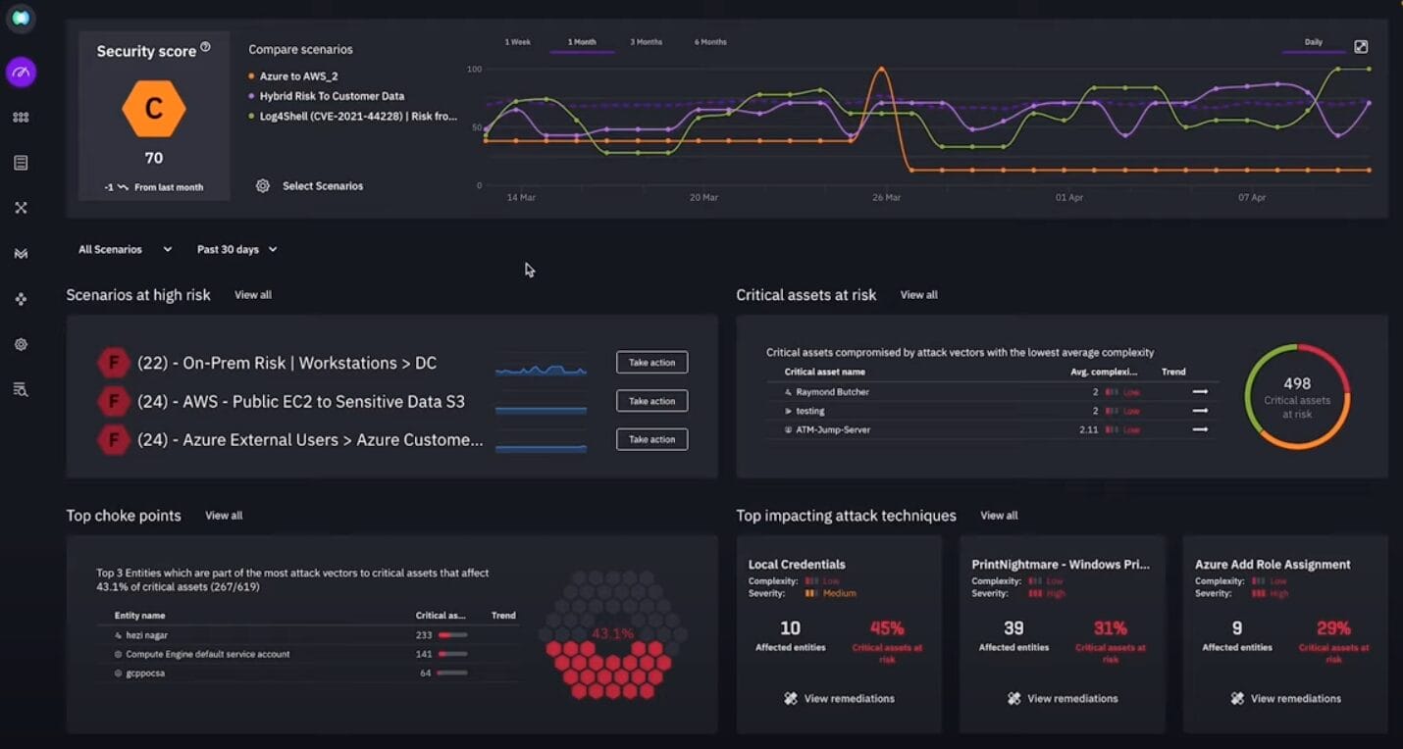Toggle the Hybrid Risk To Customer Data series

pyautogui.click(x=331, y=96)
